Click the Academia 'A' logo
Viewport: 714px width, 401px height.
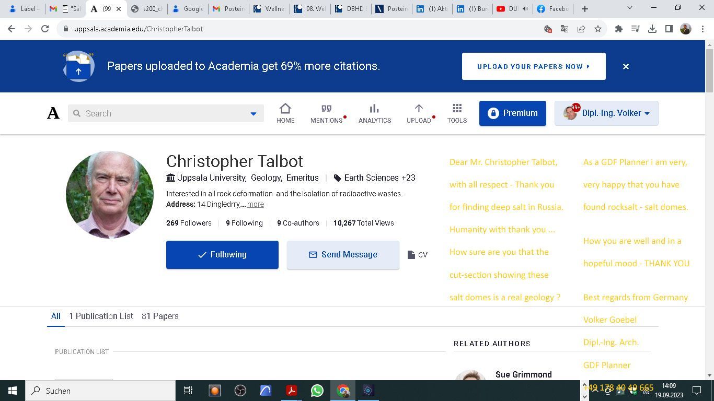pyautogui.click(x=53, y=113)
